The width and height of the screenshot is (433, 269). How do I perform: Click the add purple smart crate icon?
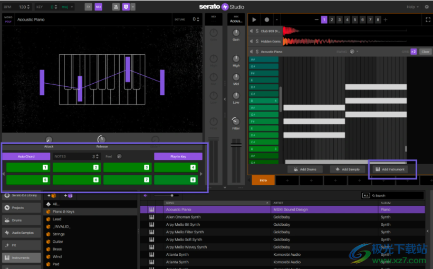click(x=68, y=196)
